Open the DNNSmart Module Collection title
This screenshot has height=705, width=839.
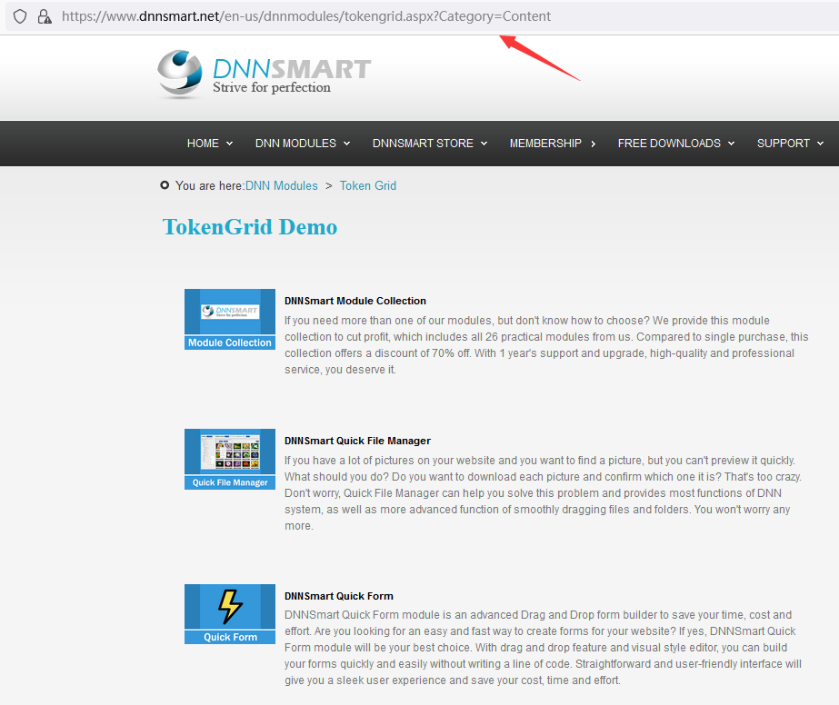tap(355, 301)
